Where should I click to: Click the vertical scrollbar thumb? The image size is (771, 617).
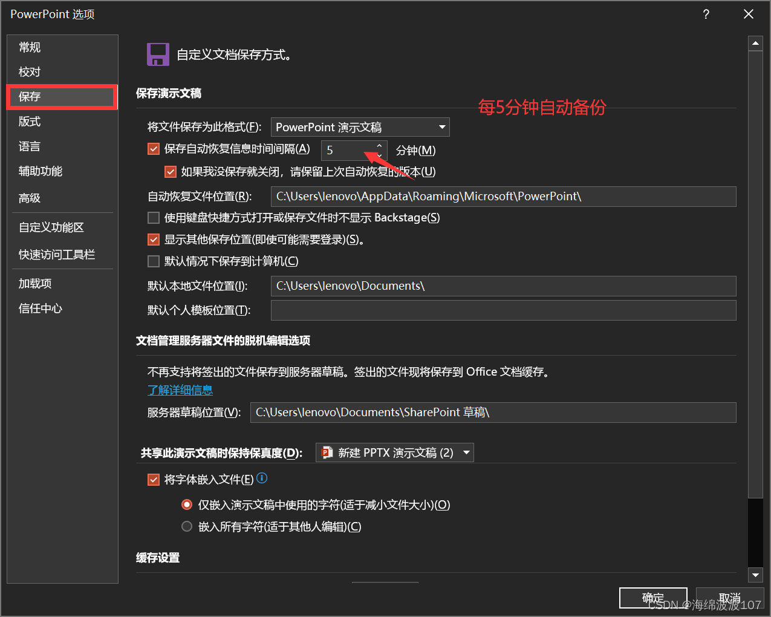755,275
